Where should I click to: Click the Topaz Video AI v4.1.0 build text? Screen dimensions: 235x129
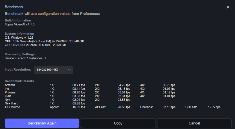(20, 25)
